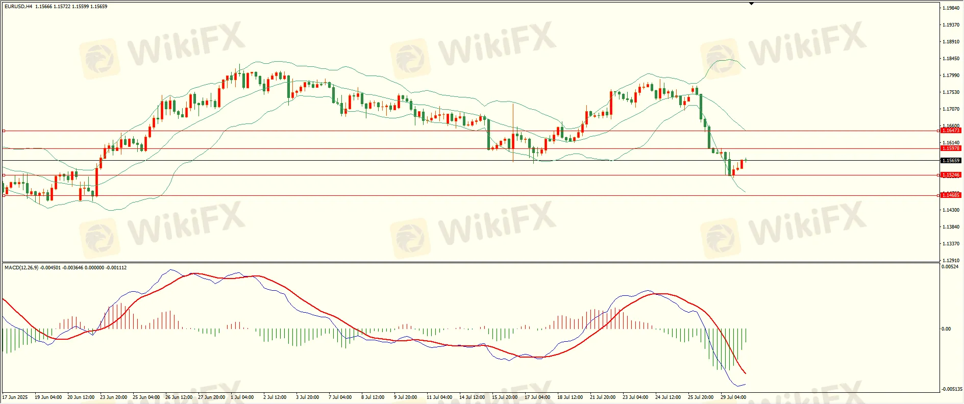Click the 25 Jul 20:00 time label
Screen dimensions: 964x404
[701, 397]
